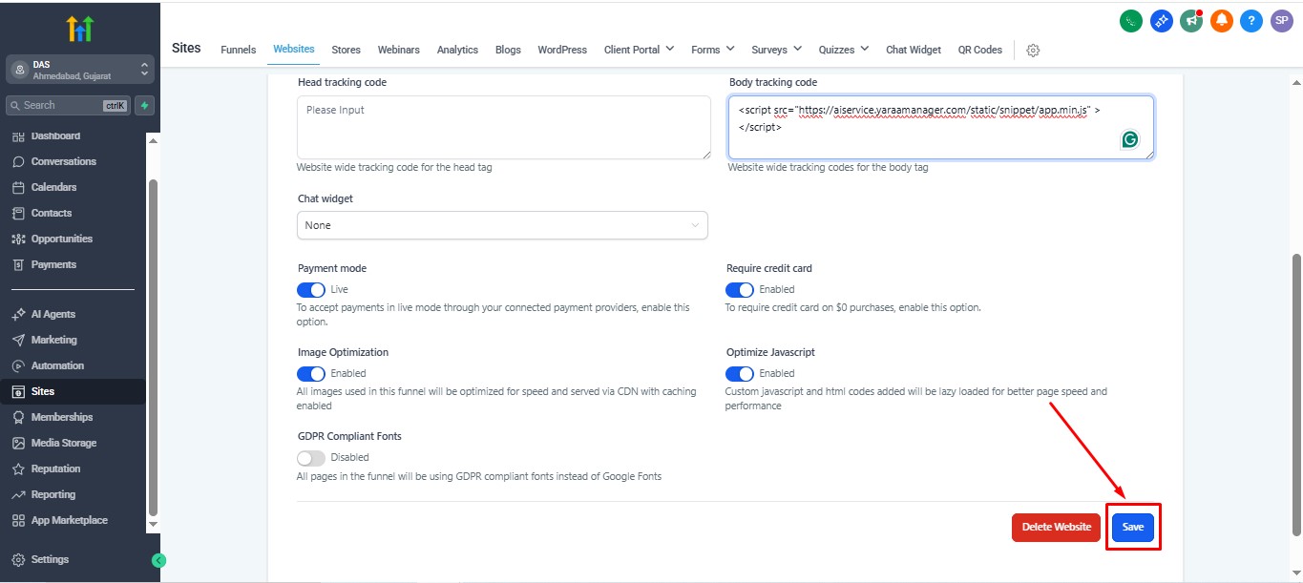Open the help question mark icon

[1251, 21]
